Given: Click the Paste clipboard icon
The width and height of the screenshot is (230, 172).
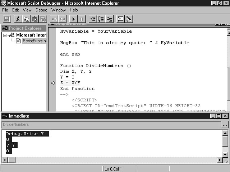Looking at the screenshot, I should (x=34, y=19).
